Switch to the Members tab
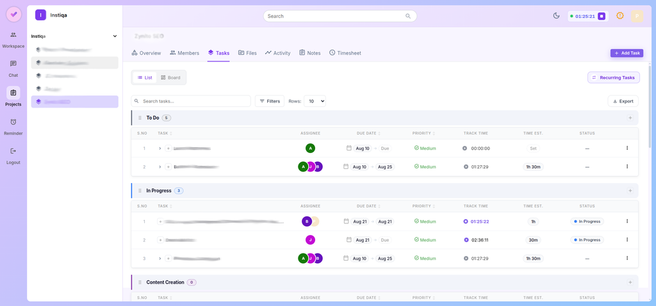This screenshot has width=656, height=306. click(184, 53)
